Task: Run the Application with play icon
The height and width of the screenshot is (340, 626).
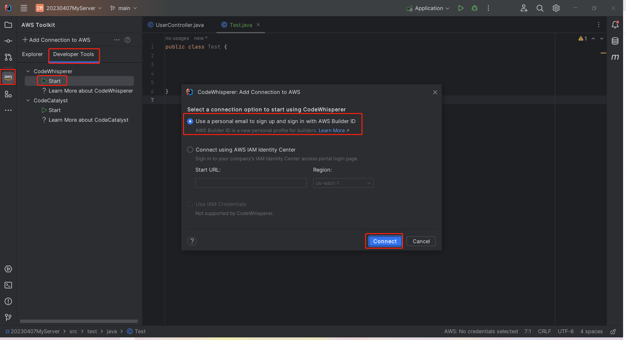Action: [x=460, y=8]
